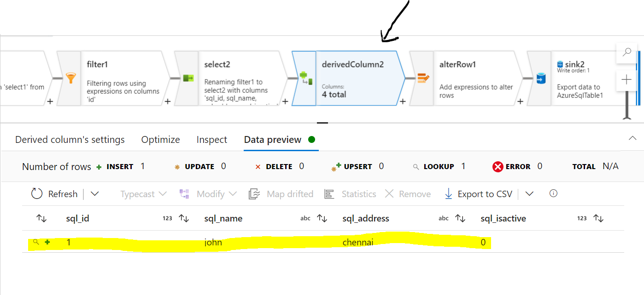Select the filter1 funnel icon

70,78
